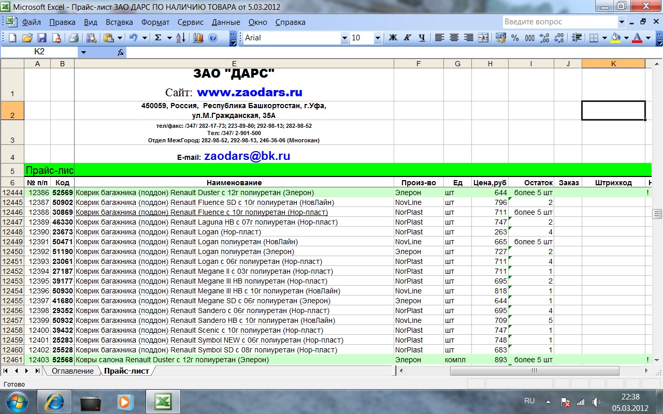Apply borders with the Borders icon
The image size is (663, 414).
coord(594,38)
